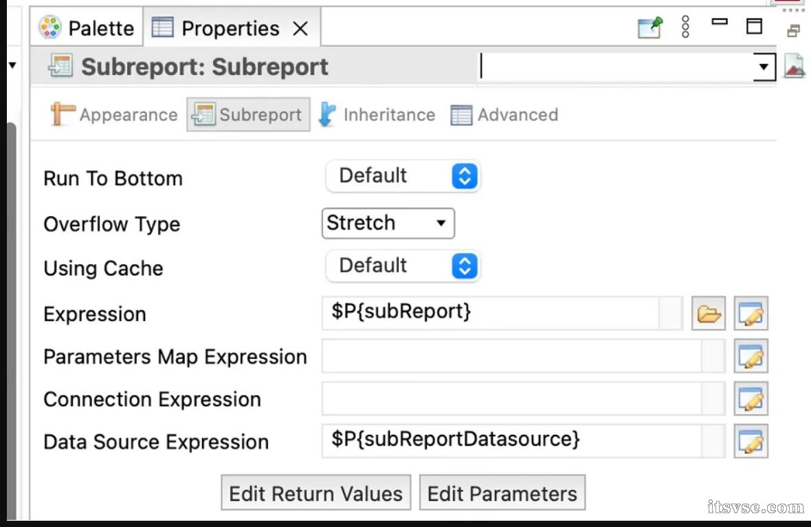Minimize the Properties panel
Screen dimensions: 811x527
coord(720,22)
